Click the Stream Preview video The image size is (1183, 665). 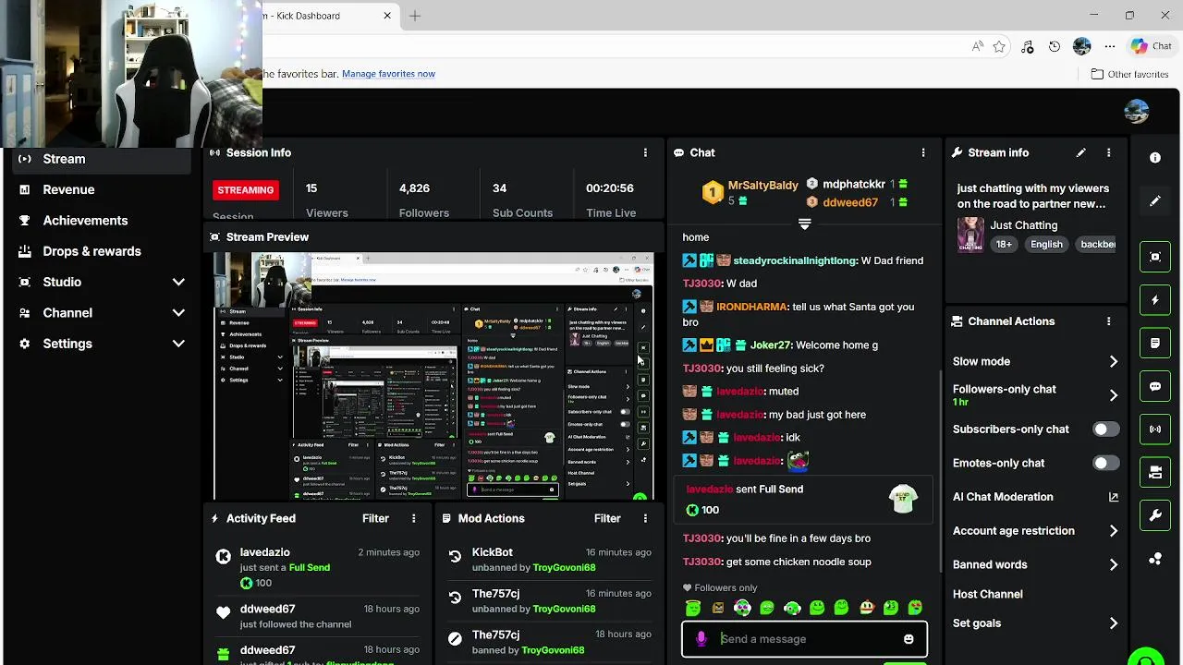[x=433, y=376]
